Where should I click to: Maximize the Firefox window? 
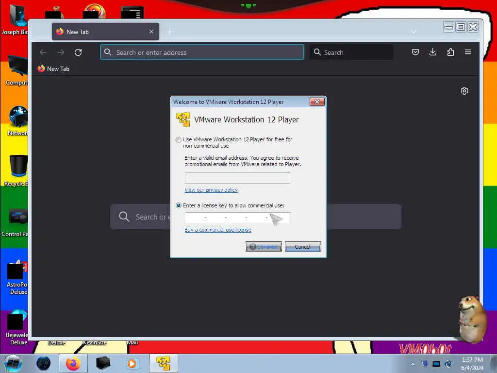[461, 27]
